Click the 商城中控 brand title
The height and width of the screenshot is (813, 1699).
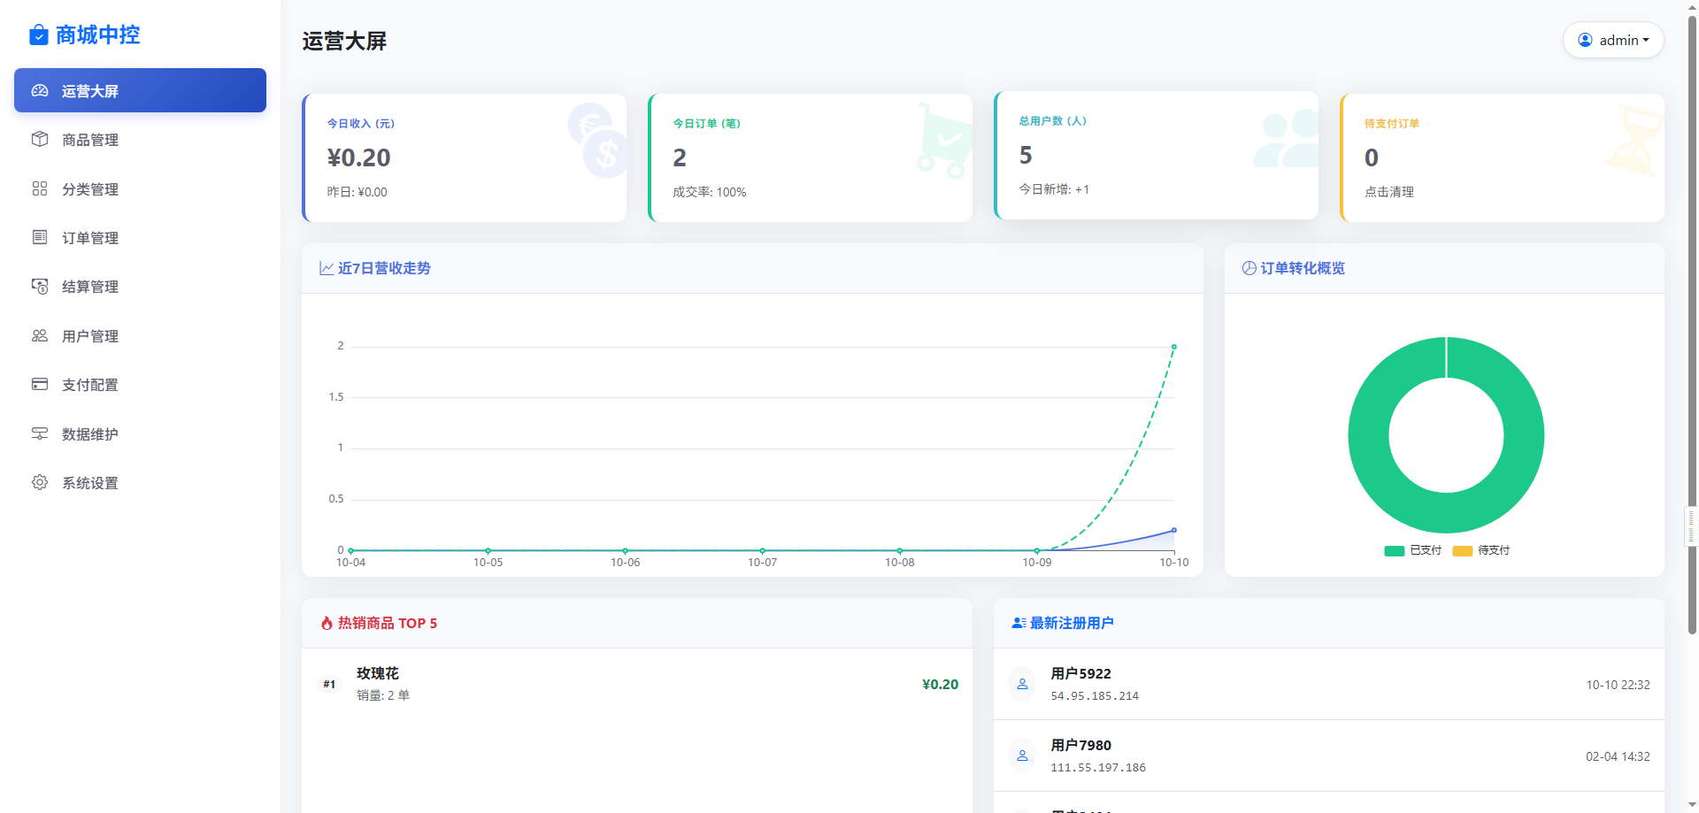point(97,35)
